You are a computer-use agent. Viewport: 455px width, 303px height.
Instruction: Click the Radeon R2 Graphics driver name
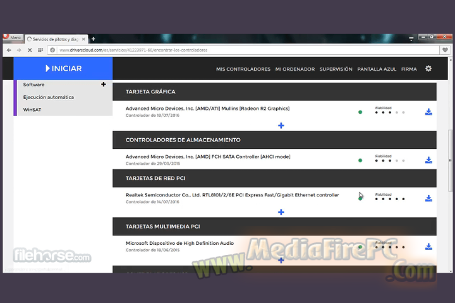(207, 109)
